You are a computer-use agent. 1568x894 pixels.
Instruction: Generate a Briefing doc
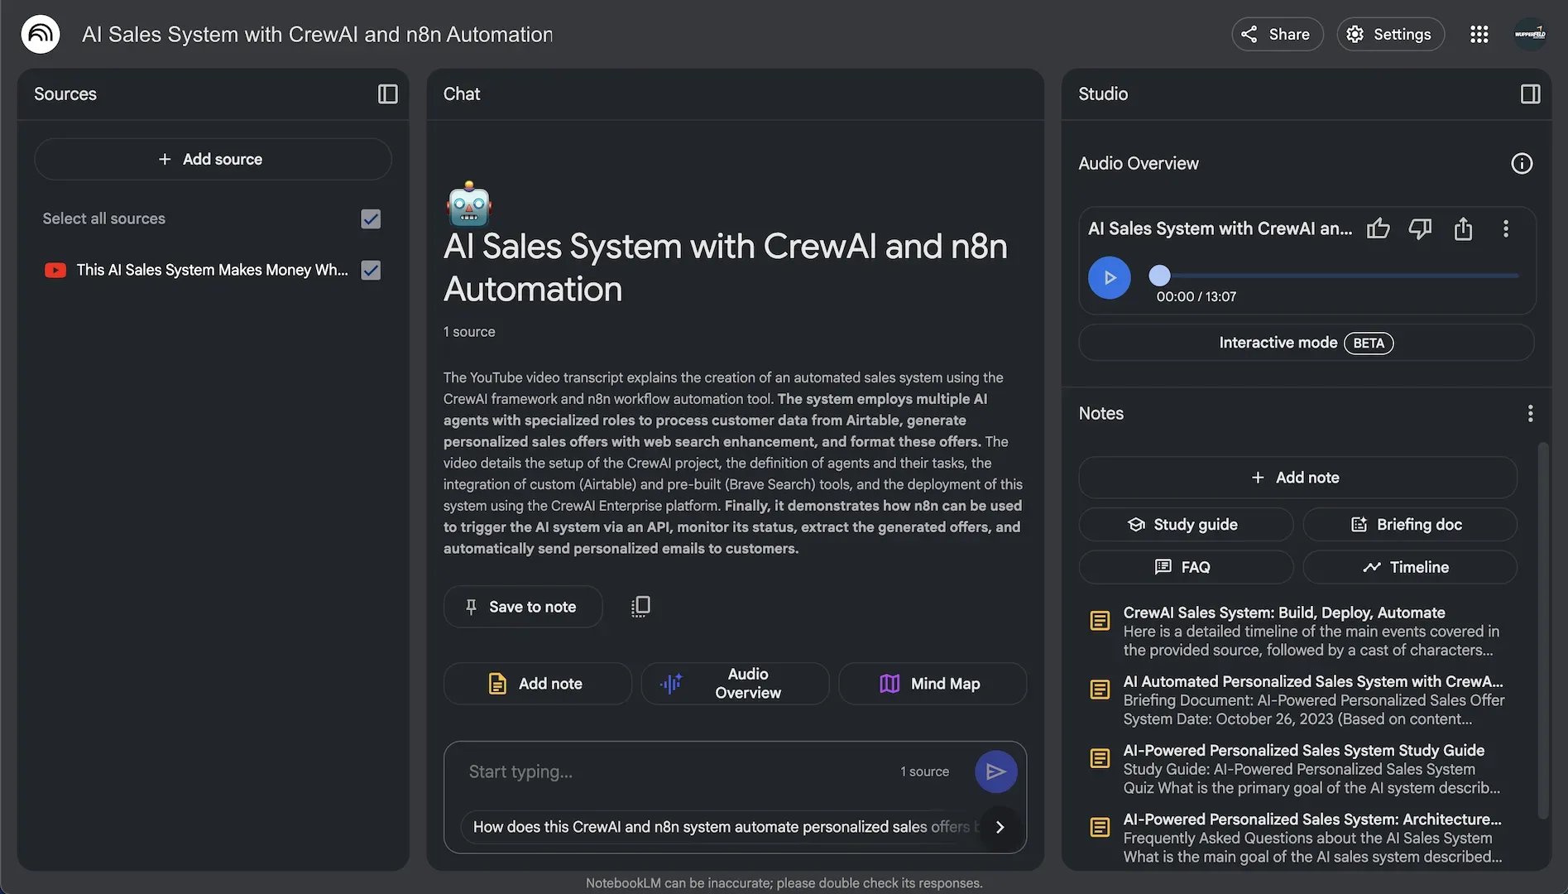pyautogui.click(x=1409, y=524)
